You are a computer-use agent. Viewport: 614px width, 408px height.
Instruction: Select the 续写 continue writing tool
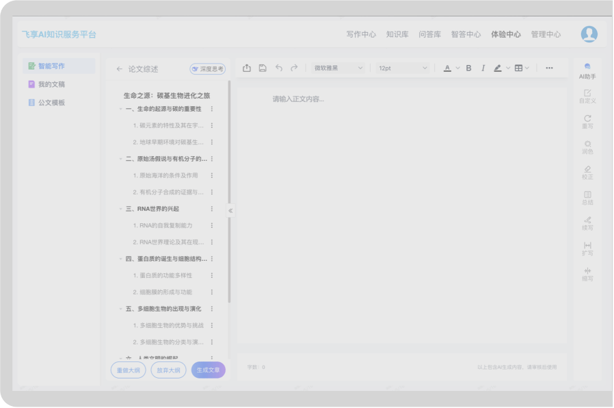click(587, 223)
